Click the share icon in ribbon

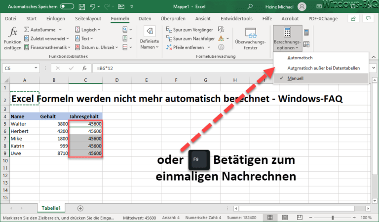(x=353, y=19)
